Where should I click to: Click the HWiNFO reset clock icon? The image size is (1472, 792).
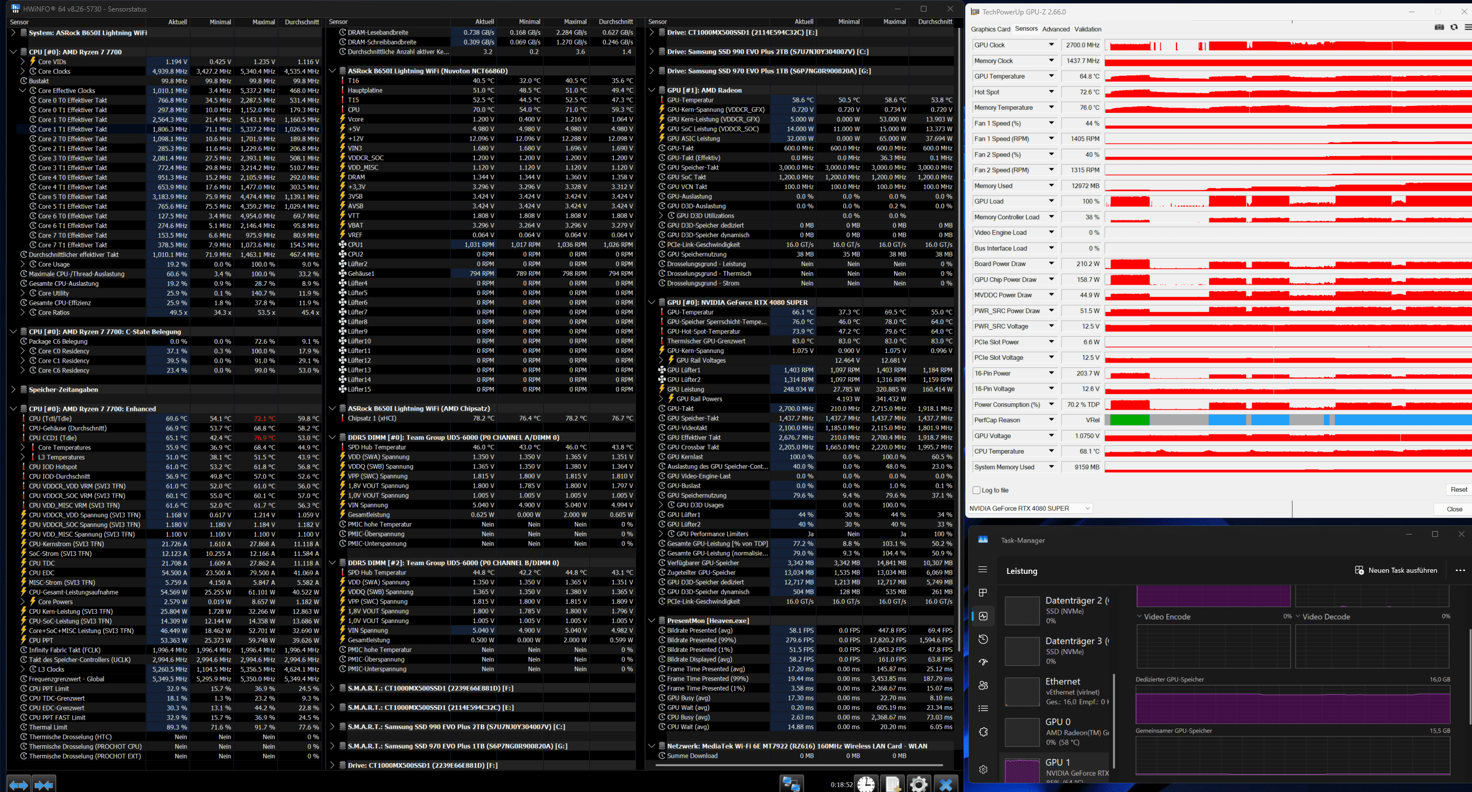pyautogui.click(x=866, y=784)
